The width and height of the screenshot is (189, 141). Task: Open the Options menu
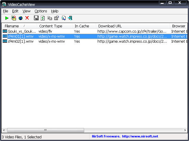(41, 11)
